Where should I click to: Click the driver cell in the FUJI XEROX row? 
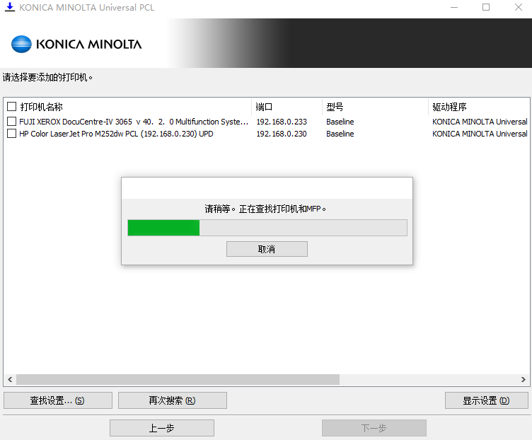pyautogui.click(x=480, y=122)
